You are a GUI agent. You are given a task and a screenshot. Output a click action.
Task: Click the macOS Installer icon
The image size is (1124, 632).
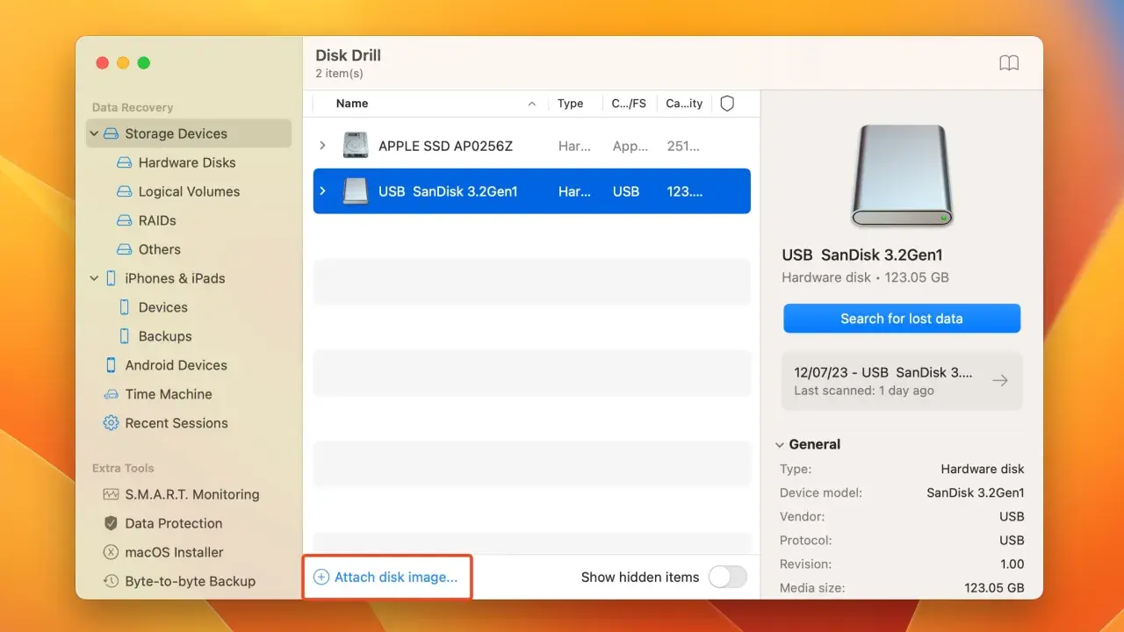pyautogui.click(x=111, y=552)
